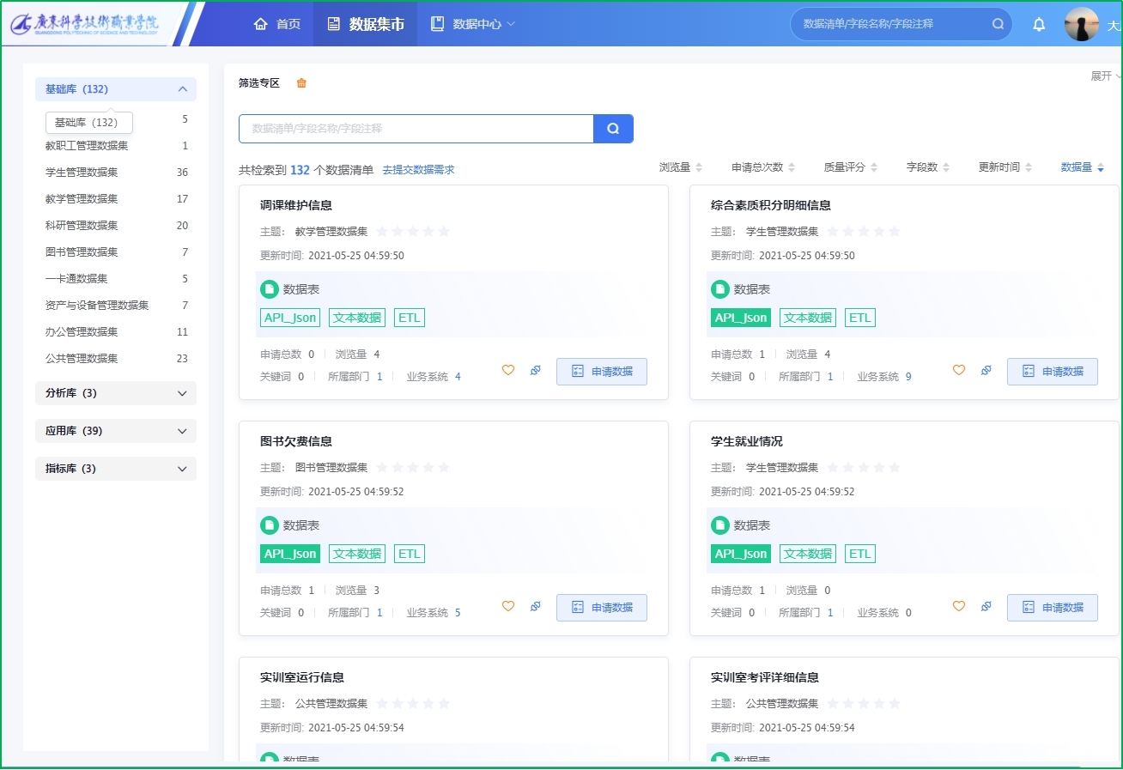Click the school logo in header
1123x770 pixels.
coord(86,23)
